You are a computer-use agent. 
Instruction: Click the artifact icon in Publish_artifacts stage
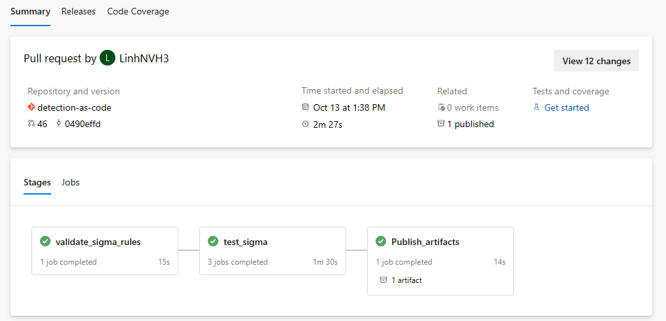[x=383, y=280]
